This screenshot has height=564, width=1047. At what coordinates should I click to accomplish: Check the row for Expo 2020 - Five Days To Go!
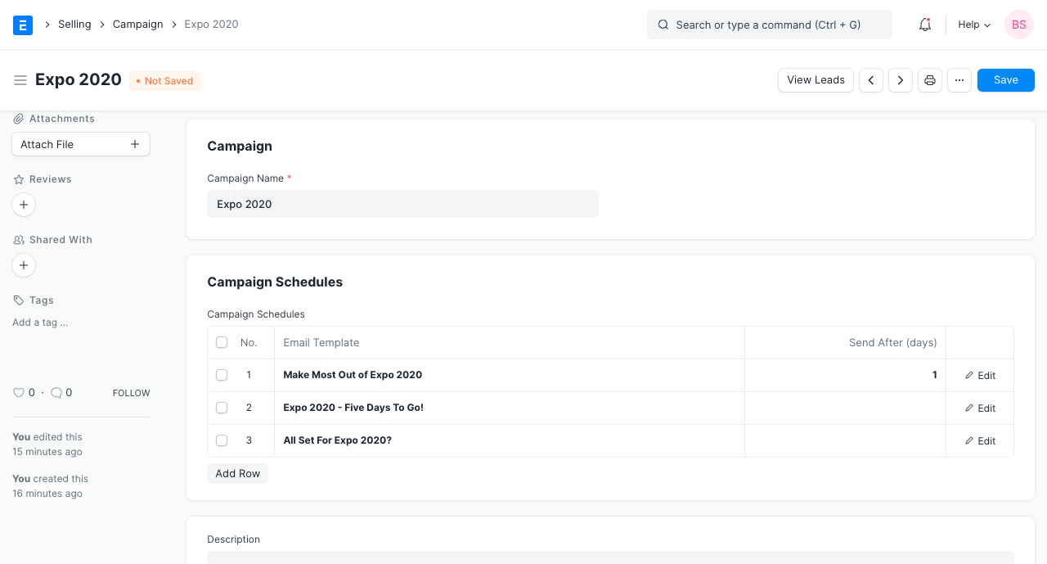[222, 408]
